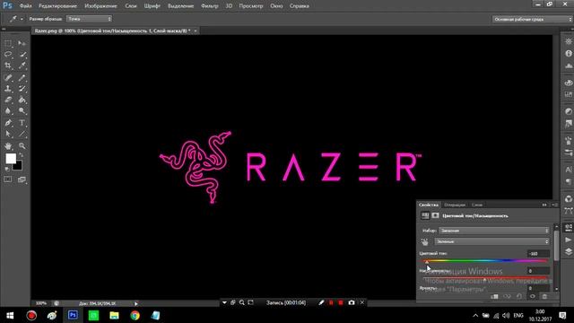Select the Pen tool
Viewport: 574px width, 323px height.
[8, 123]
